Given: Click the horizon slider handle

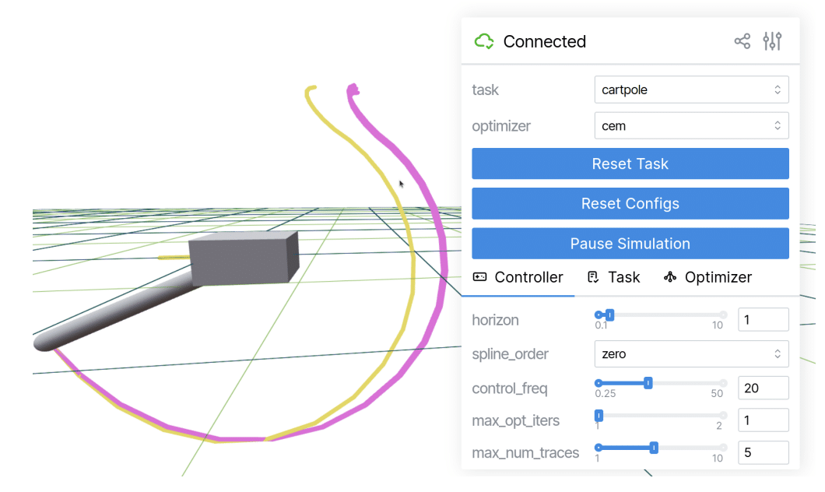Looking at the screenshot, I should tap(610, 315).
